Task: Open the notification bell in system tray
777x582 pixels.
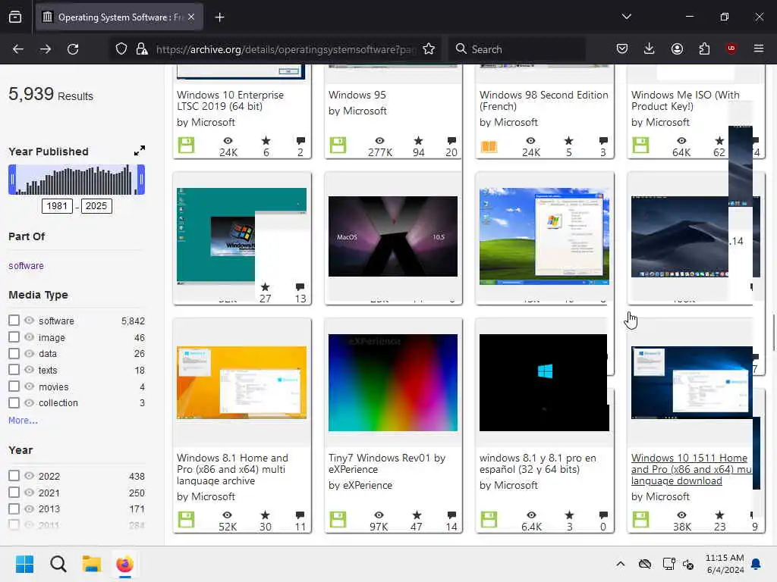Action: tap(757, 564)
